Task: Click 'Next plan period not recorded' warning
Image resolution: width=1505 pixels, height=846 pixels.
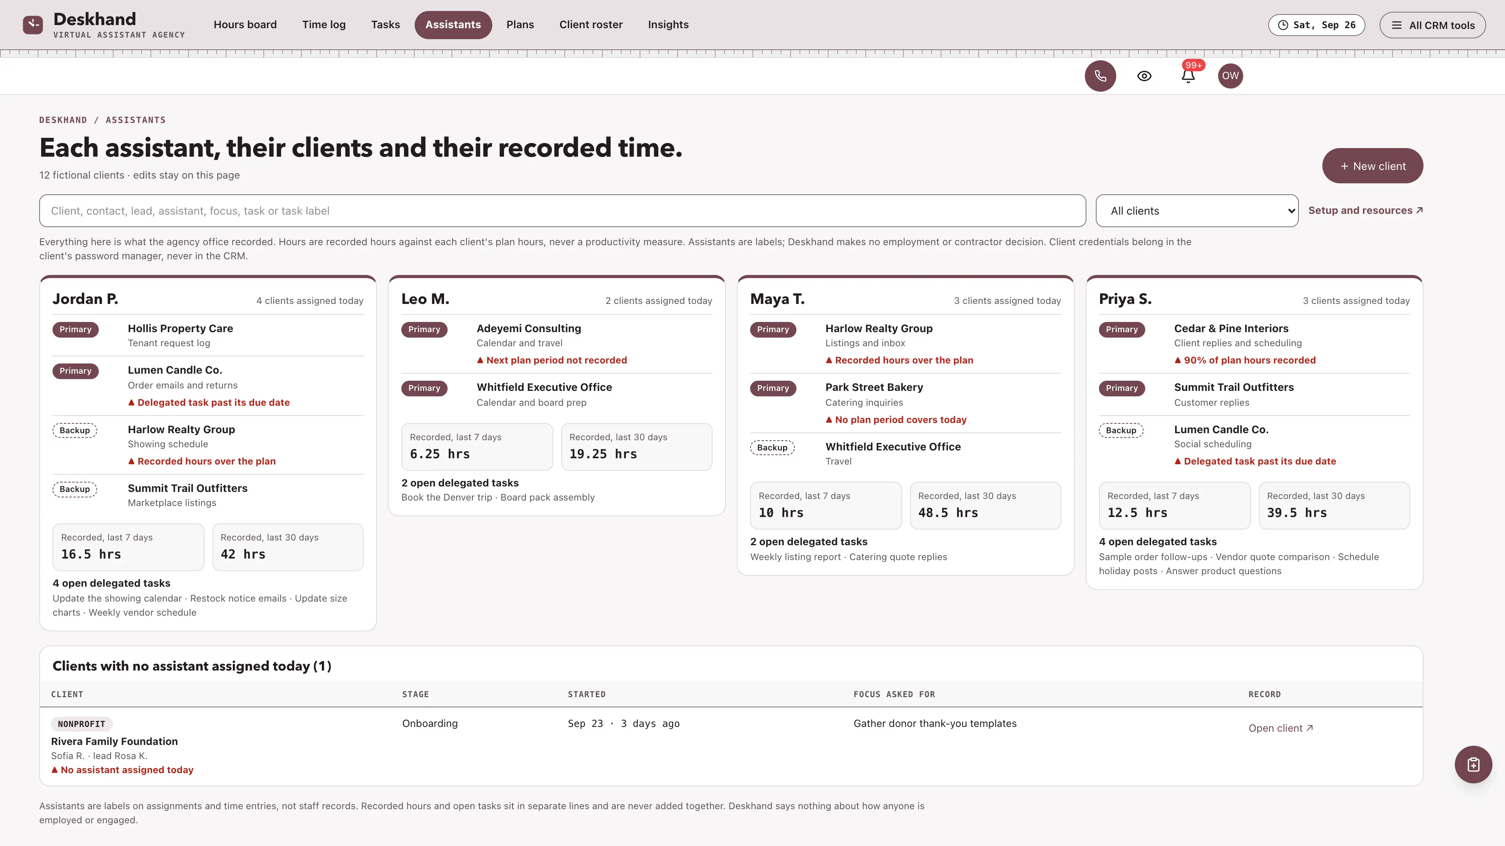Action: coord(552,360)
